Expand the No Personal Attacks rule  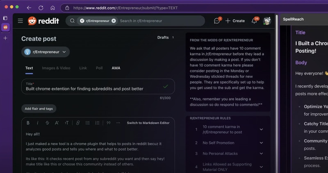pos(261,154)
